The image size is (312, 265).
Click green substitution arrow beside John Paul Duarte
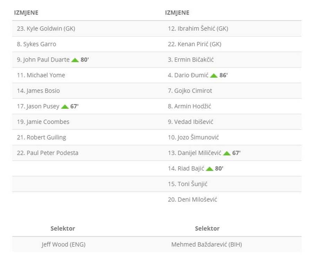pos(75,60)
